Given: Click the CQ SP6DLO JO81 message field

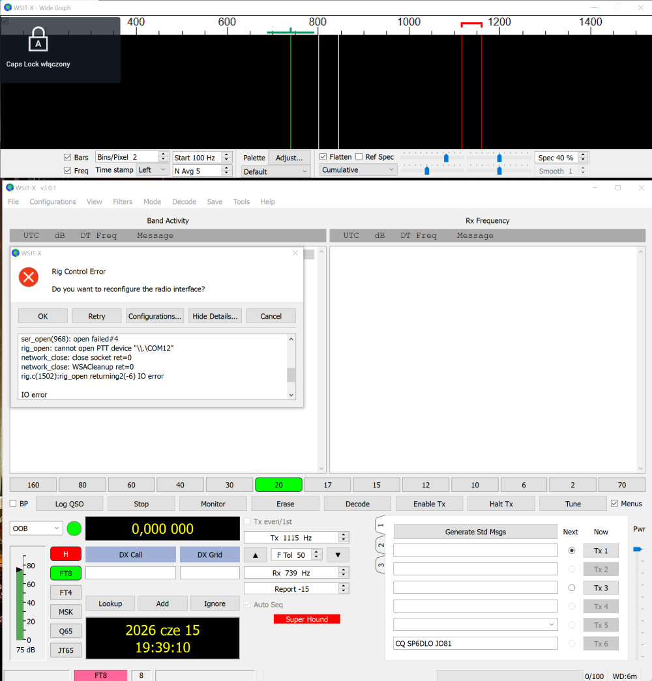Looking at the screenshot, I should [x=475, y=643].
